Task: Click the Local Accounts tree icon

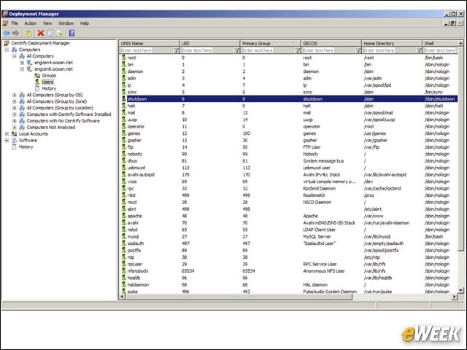Action: 14,134
